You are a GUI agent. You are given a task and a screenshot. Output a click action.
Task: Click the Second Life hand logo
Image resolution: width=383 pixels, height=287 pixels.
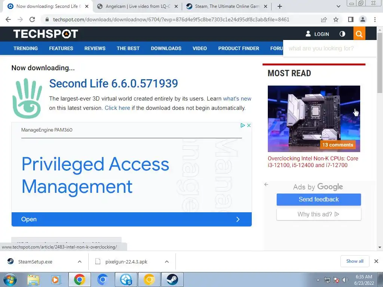tap(27, 98)
